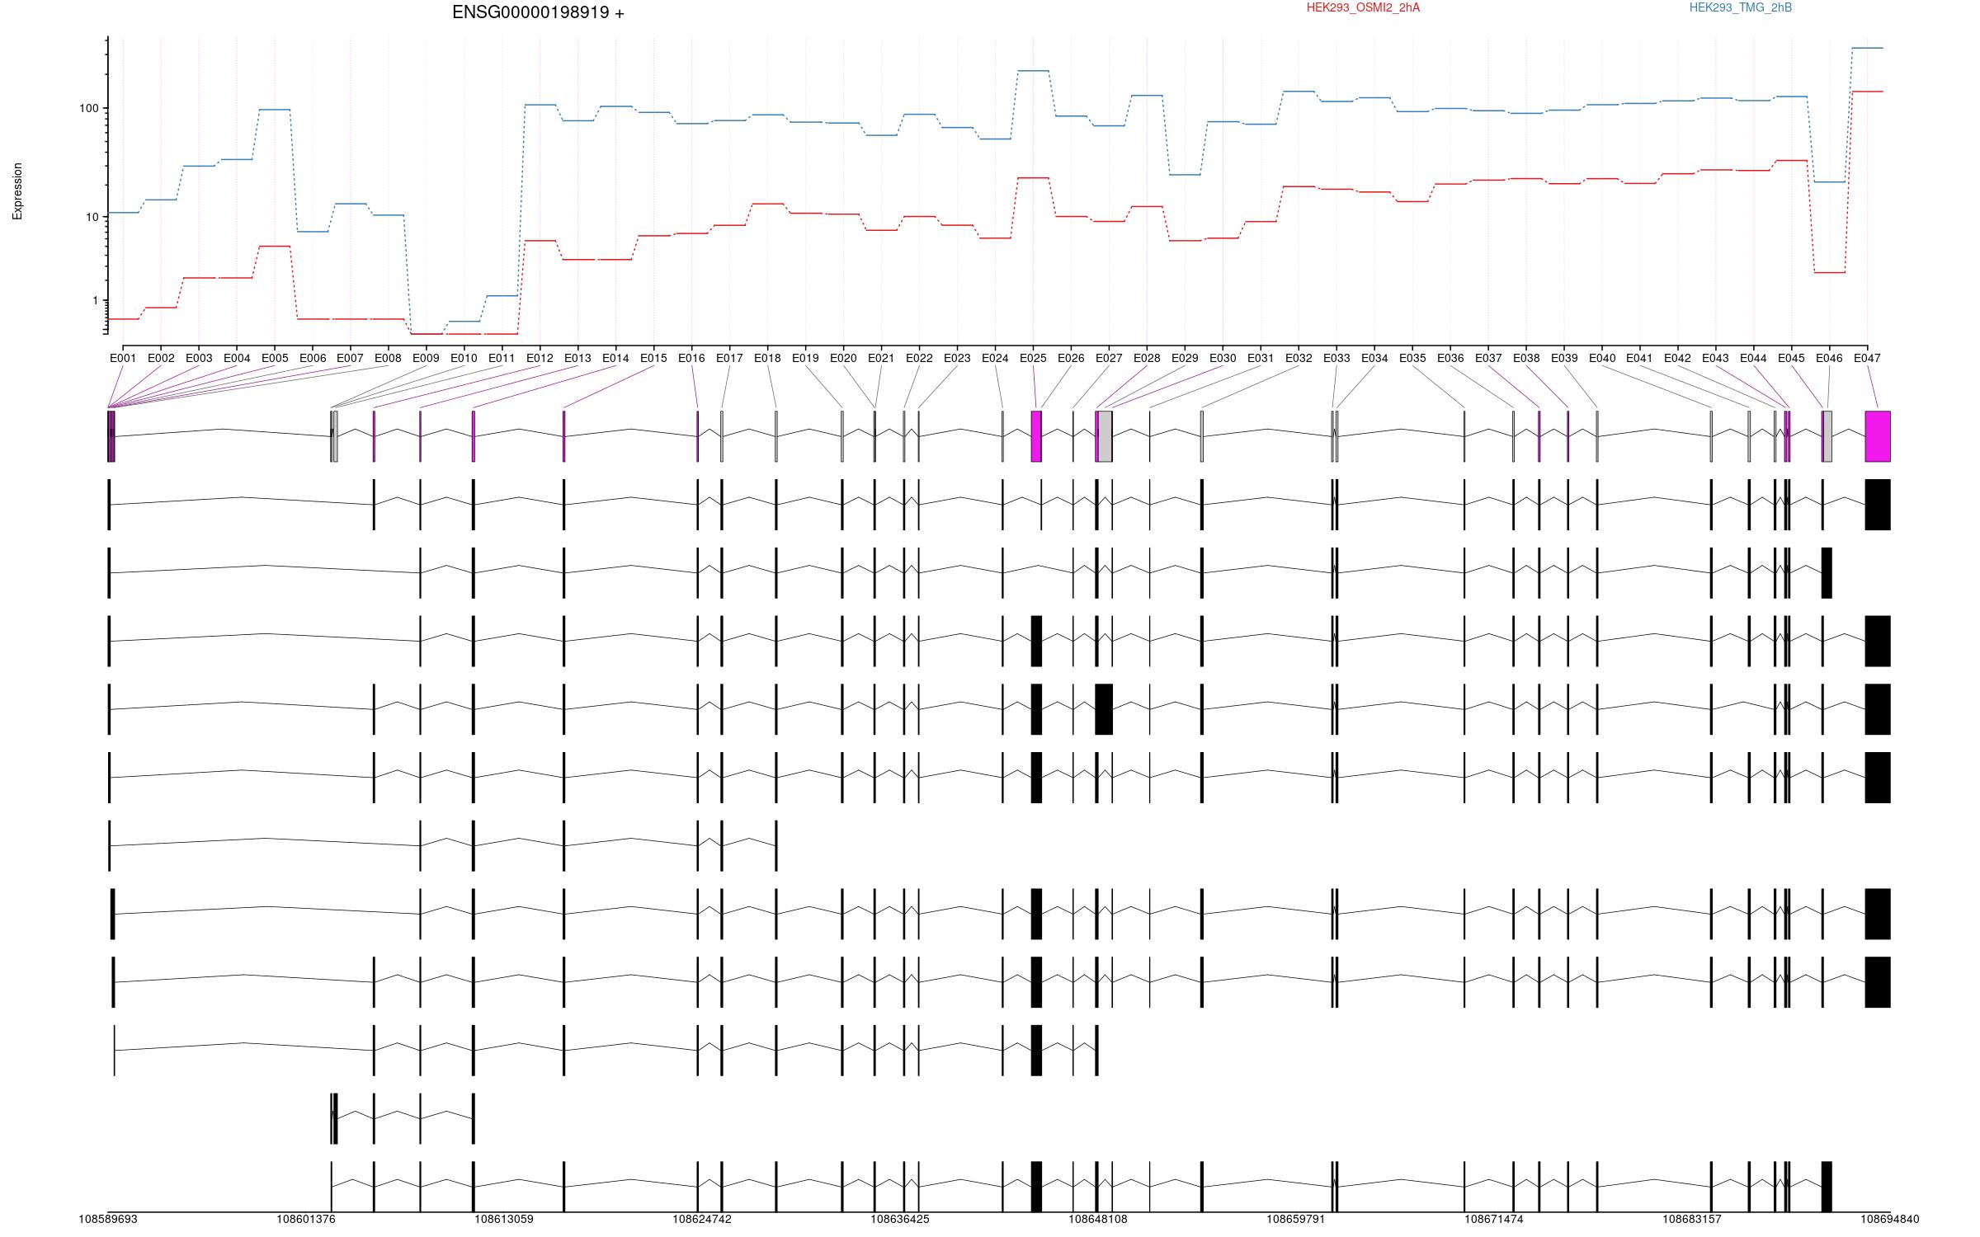
Task: Click the blue expression peak above E025
Action: 1033,71
